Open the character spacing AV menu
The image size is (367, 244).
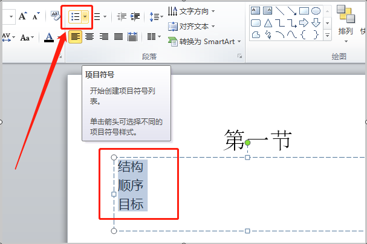(x=8, y=37)
